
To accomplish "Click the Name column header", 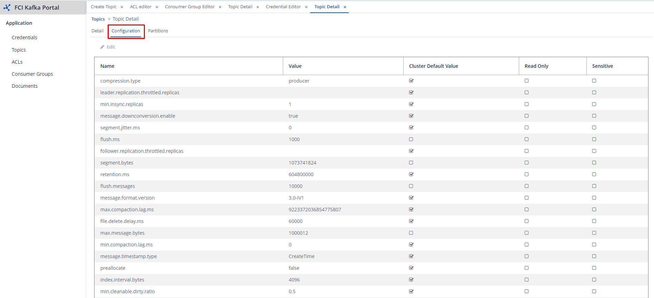I will point(107,66).
